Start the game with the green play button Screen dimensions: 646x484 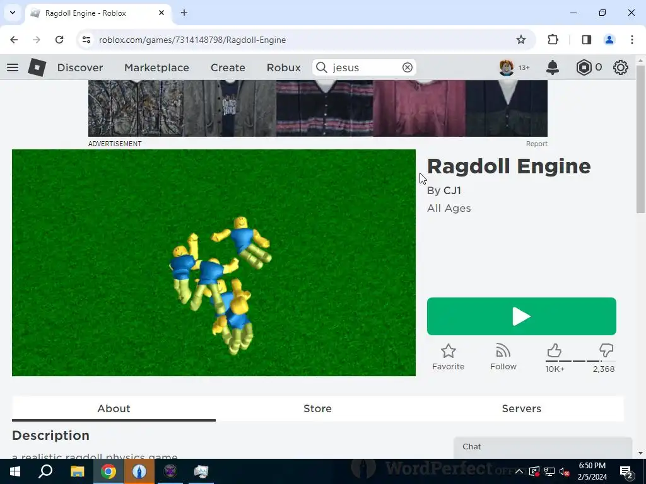click(x=522, y=316)
